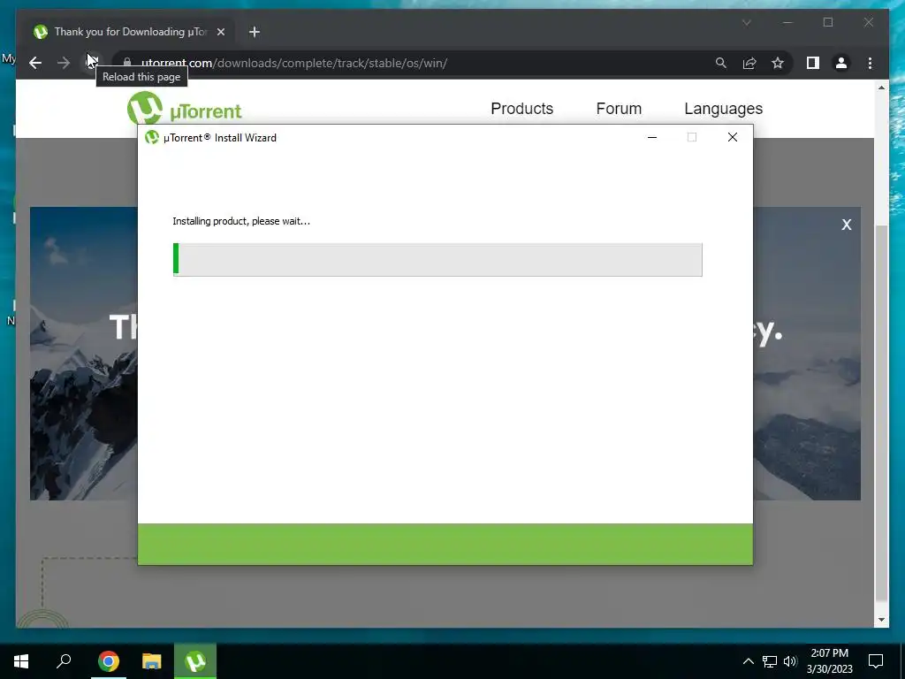Close the µTorrent Install Wizard window
Image resolution: width=905 pixels, height=679 pixels.
[x=733, y=137]
